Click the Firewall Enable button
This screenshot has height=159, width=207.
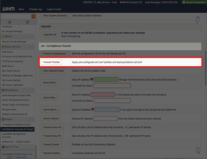click(x=51, y=144)
